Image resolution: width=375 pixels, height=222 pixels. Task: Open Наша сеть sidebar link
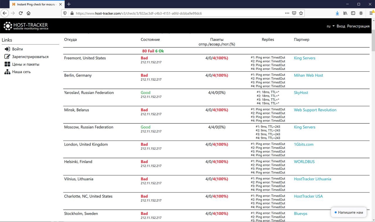coord(21,72)
